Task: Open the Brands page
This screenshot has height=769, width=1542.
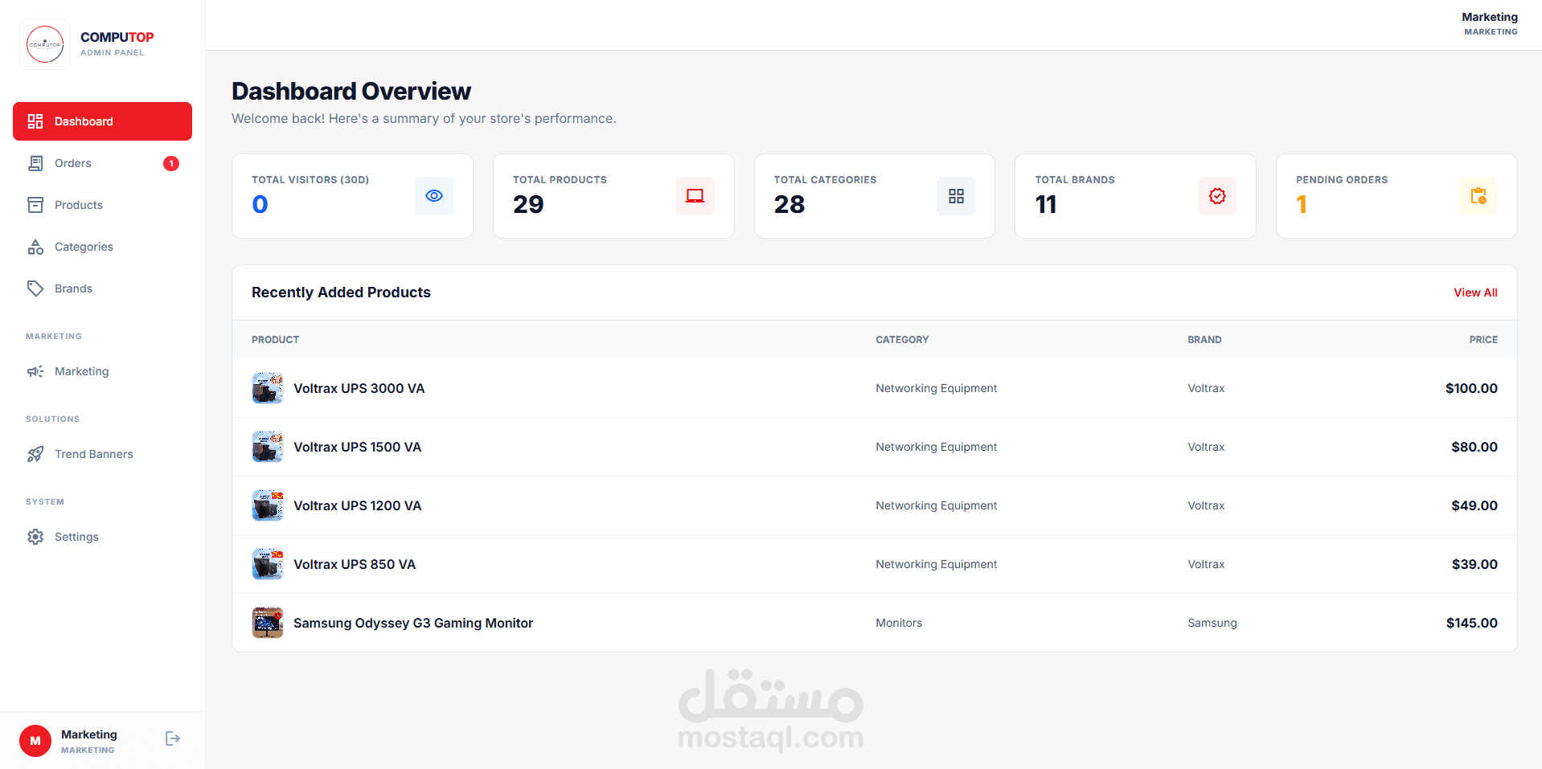Action: (x=102, y=288)
